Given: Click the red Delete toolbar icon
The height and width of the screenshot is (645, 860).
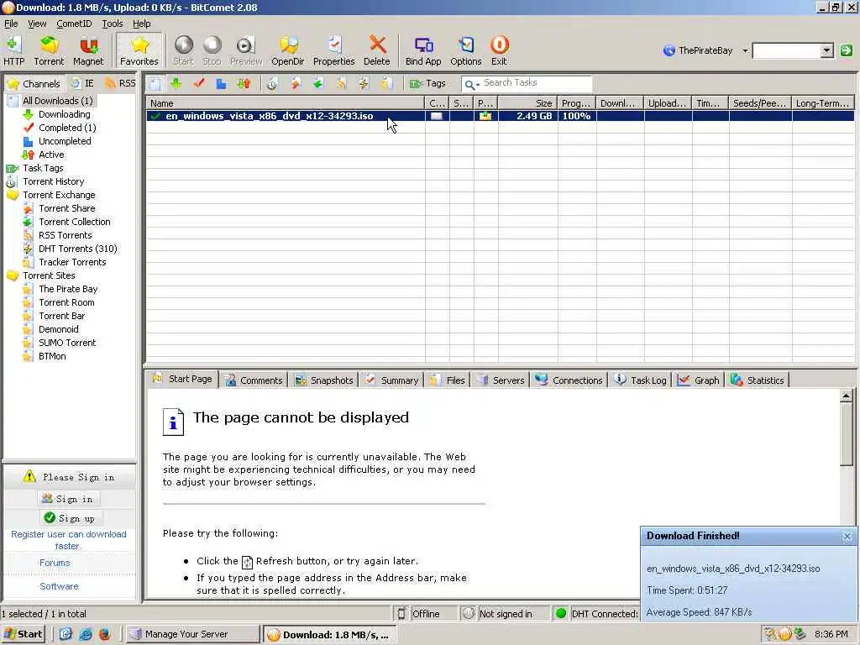Looking at the screenshot, I should click(x=377, y=50).
